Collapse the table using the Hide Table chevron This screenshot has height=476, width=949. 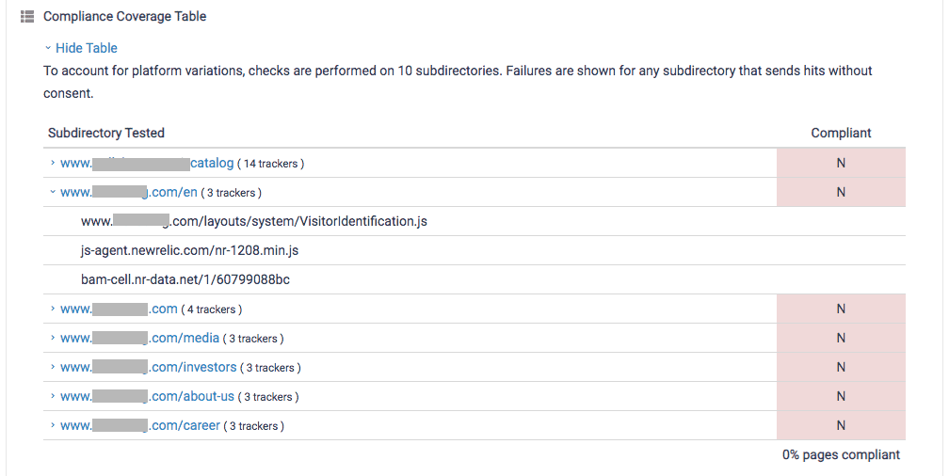[x=48, y=48]
